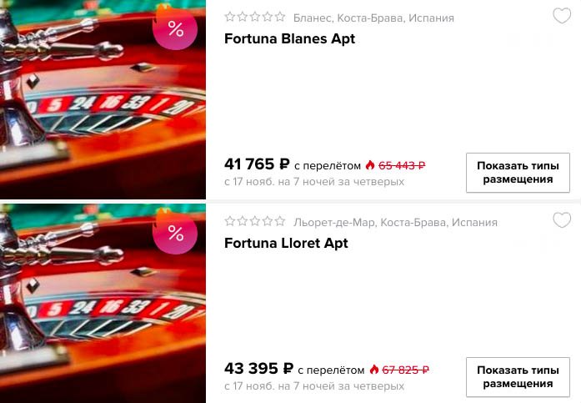Image resolution: width=581 pixels, height=403 pixels.
Task: Show accommodation types for Fortuna Lloret Apt
Action: [518, 377]
